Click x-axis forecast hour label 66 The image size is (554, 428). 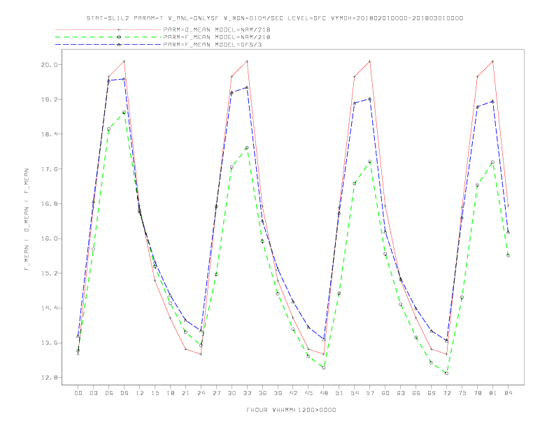click(x=416, y=393)
